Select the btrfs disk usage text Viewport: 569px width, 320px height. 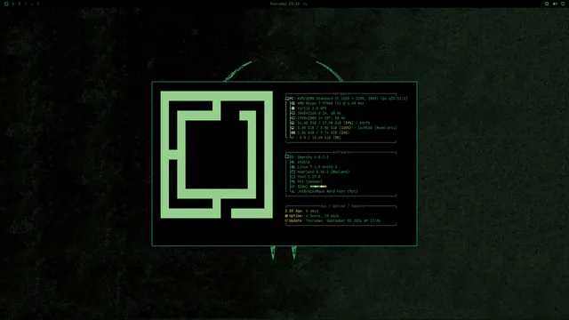[x=334, y=123]
